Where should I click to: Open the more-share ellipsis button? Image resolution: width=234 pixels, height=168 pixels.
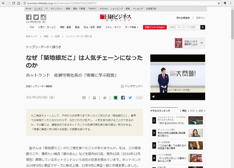point(139,98)
